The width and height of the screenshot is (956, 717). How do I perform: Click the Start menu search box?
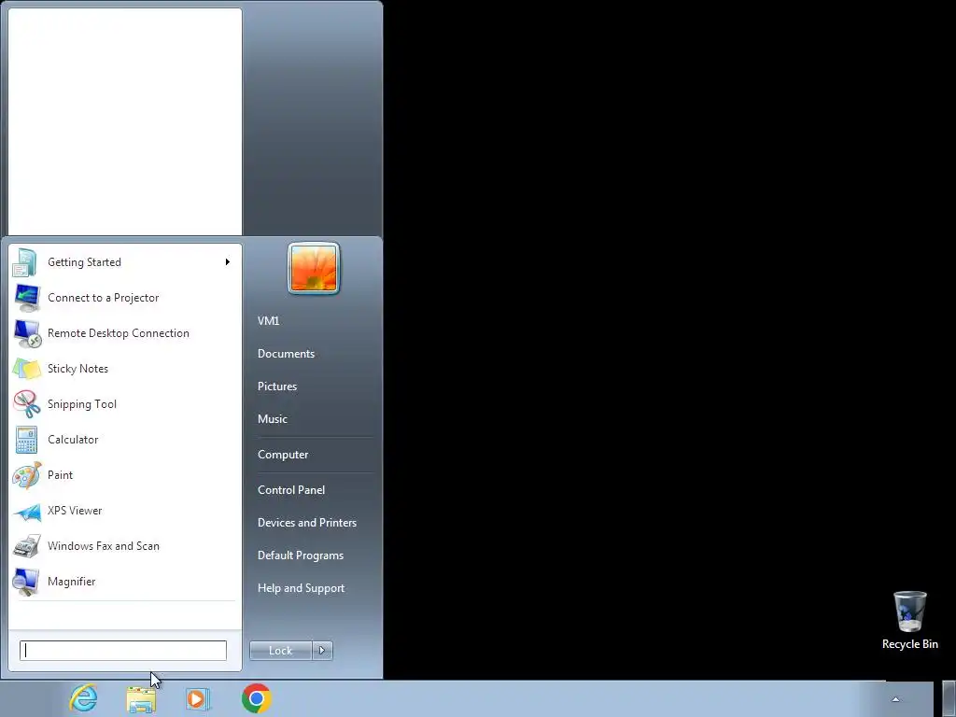(123, 651)
